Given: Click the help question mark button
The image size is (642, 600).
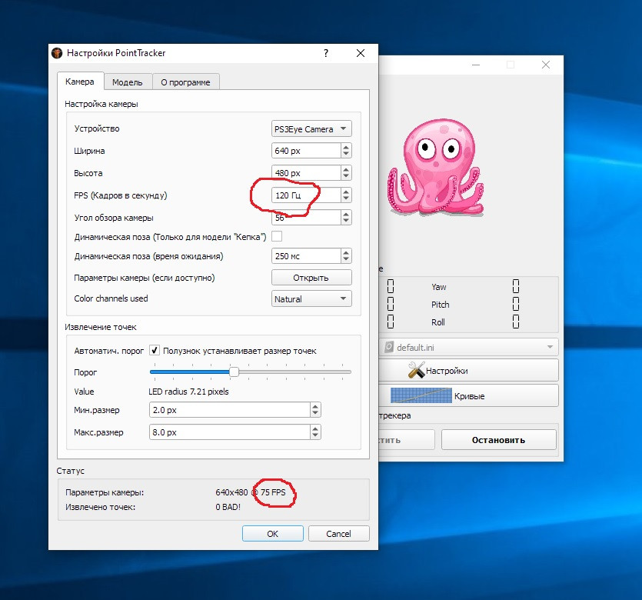Looking at the screenshot, I should coord(325,53).
